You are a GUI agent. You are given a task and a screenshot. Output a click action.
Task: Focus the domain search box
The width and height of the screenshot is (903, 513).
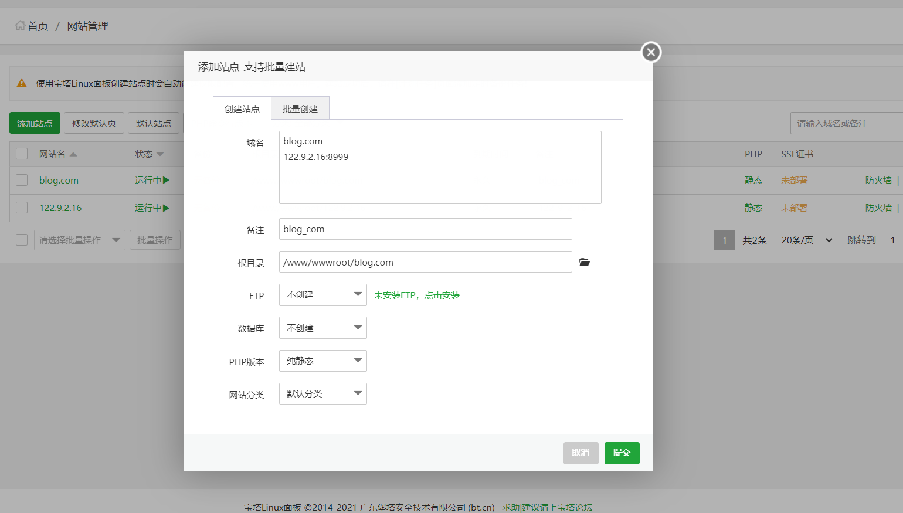[x=847, y=123]
